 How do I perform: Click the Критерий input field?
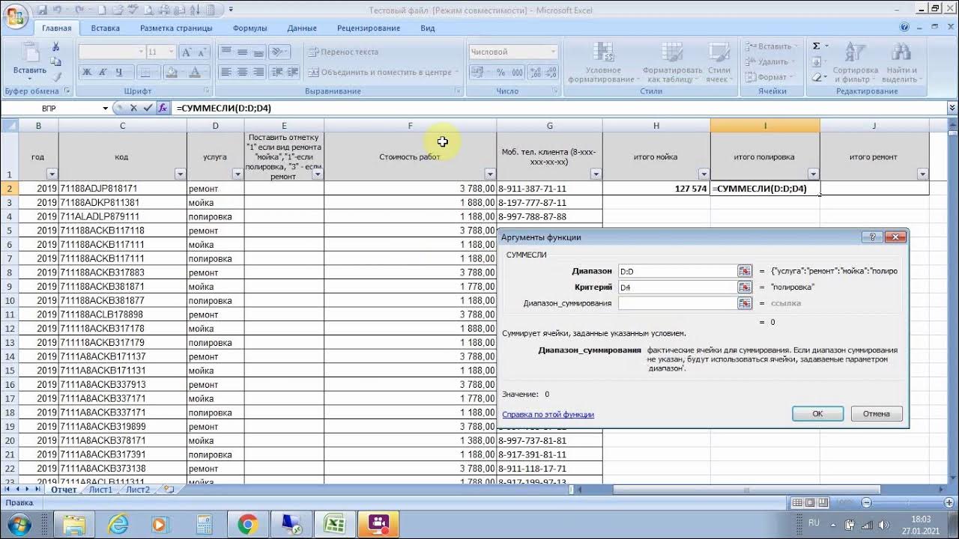(677, 287)
